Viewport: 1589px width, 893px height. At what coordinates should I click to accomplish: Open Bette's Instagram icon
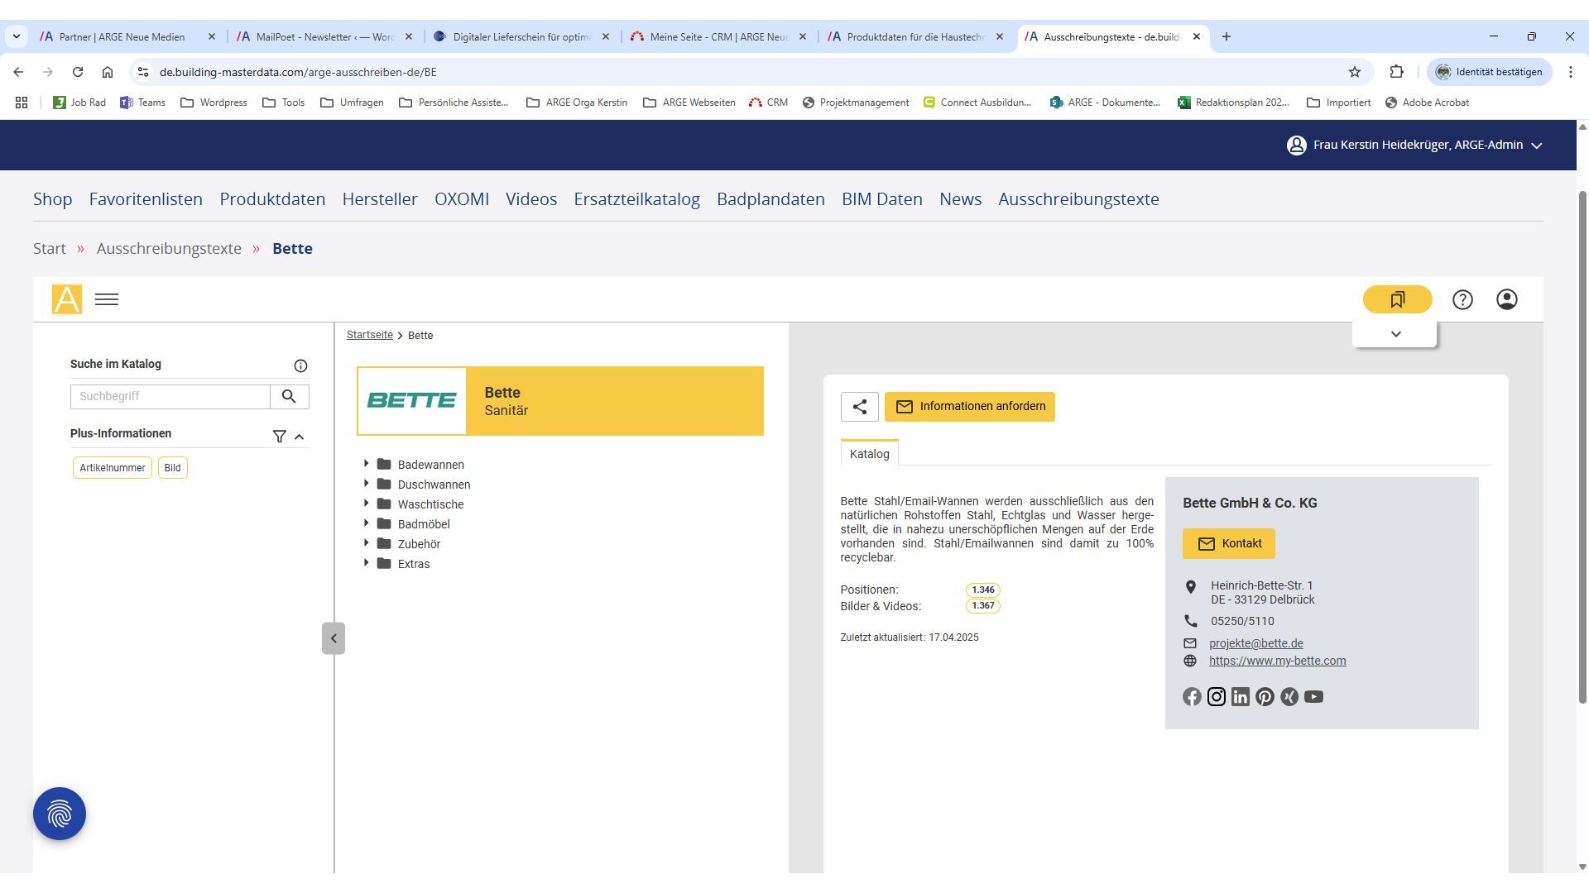[x=1216, y=696]
